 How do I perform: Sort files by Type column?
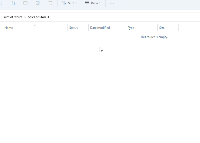131,28
